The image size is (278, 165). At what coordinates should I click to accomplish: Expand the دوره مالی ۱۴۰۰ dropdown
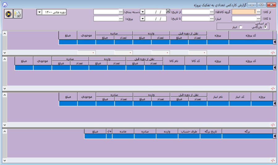click(39, 12)
